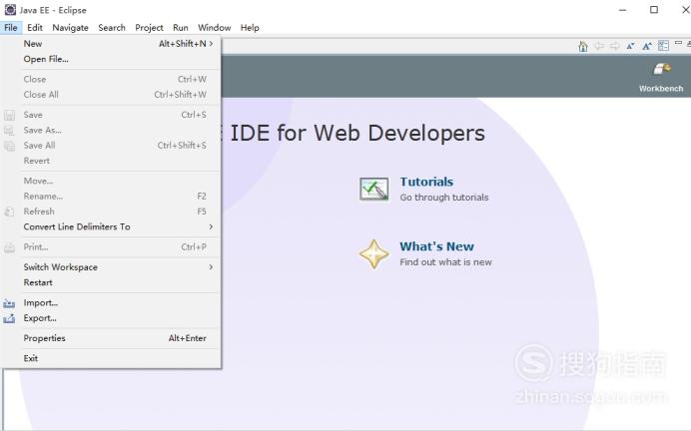Click the Home icon in Welcome toolbar
Image resolution: width=691 pixels, height=431 pixels.
click(x=583, y=46)
